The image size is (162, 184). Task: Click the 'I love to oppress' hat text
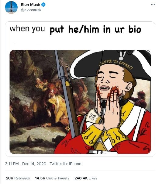tap(116, 64)
